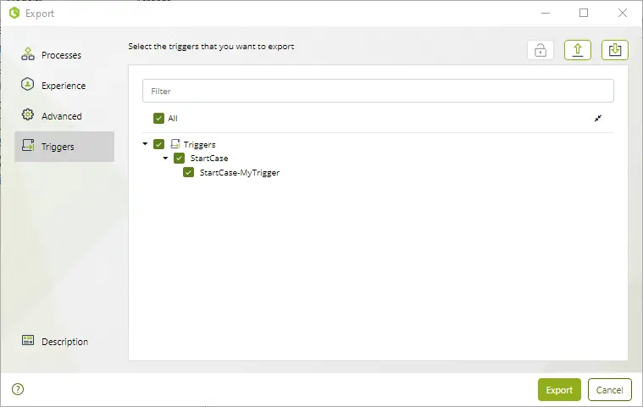Click the Bizagi logo in title bar

(14, 13)
